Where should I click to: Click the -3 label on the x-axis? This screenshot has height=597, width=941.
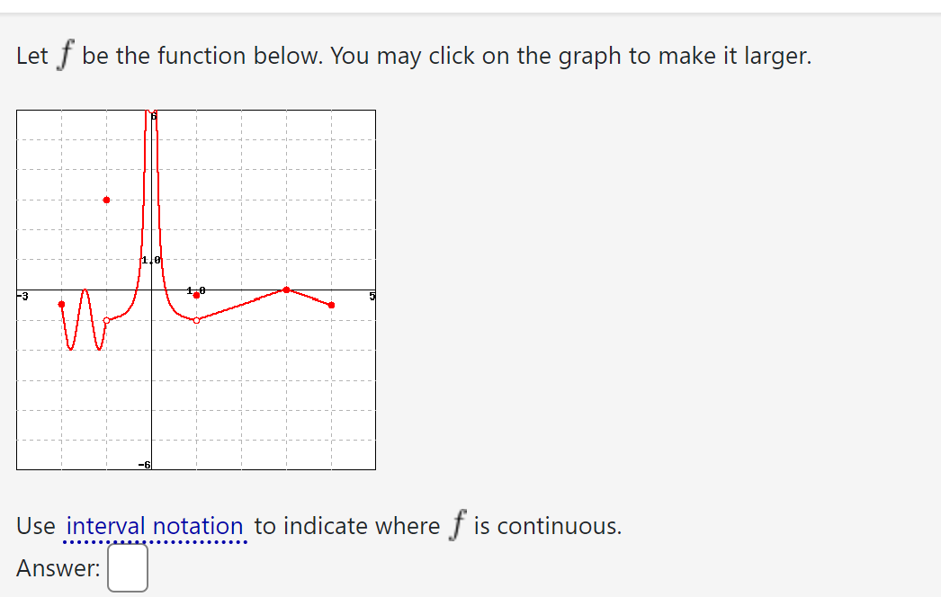21,295
